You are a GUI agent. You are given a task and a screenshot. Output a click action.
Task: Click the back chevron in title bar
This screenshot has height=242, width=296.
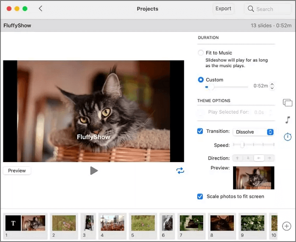(41, 8)
